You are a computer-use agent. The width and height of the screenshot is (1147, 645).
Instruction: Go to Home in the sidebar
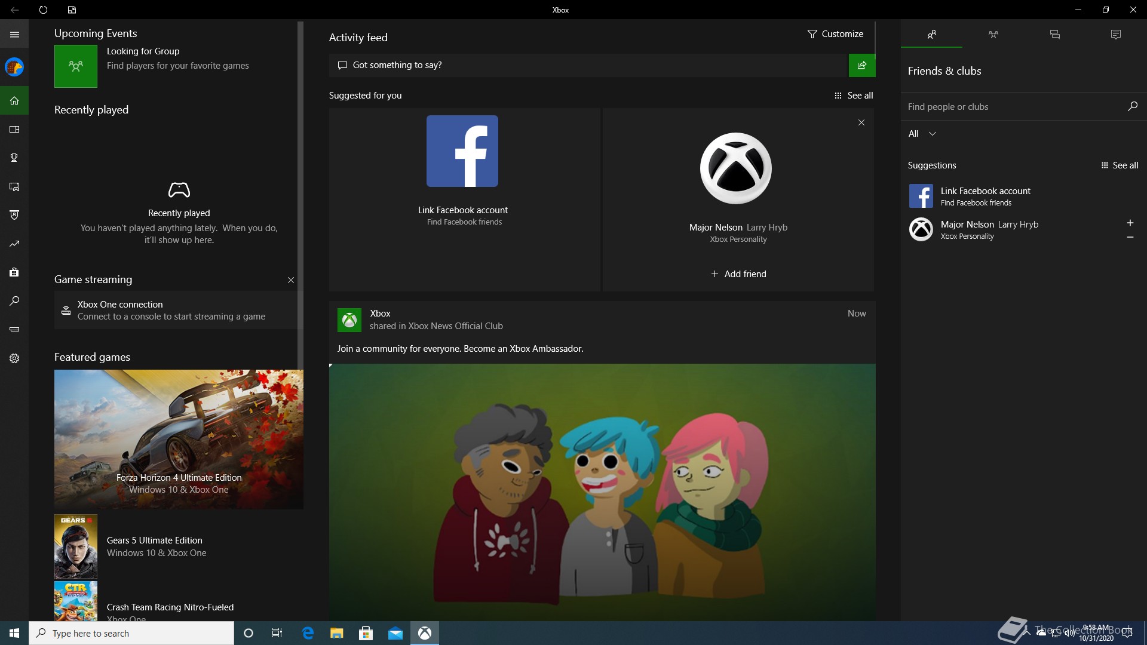click(14, 100)
